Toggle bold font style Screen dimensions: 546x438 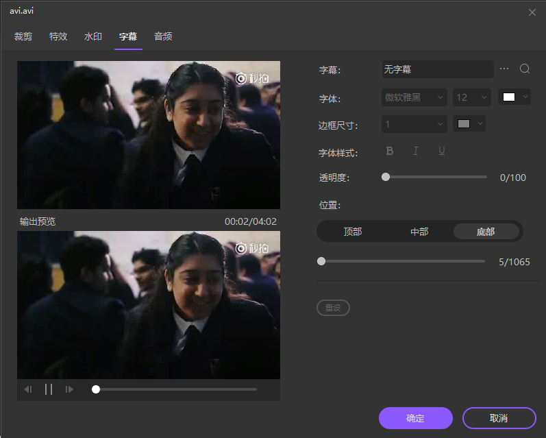point(390,151)
